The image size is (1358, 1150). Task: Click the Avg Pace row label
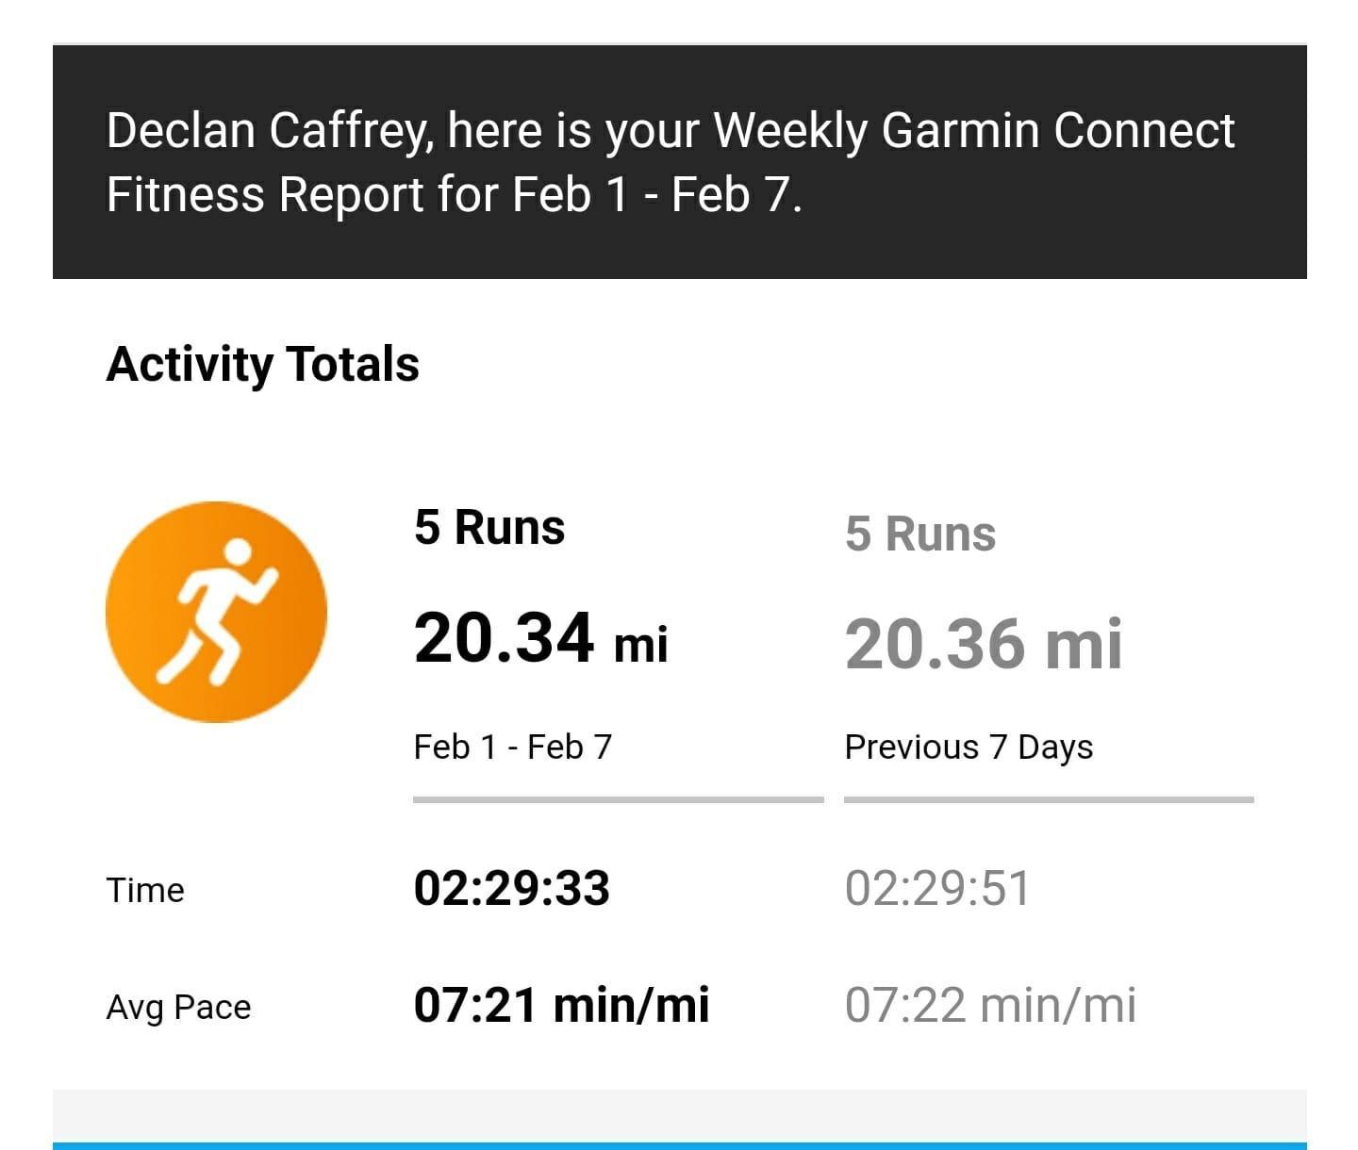[x=178, y=1008]
